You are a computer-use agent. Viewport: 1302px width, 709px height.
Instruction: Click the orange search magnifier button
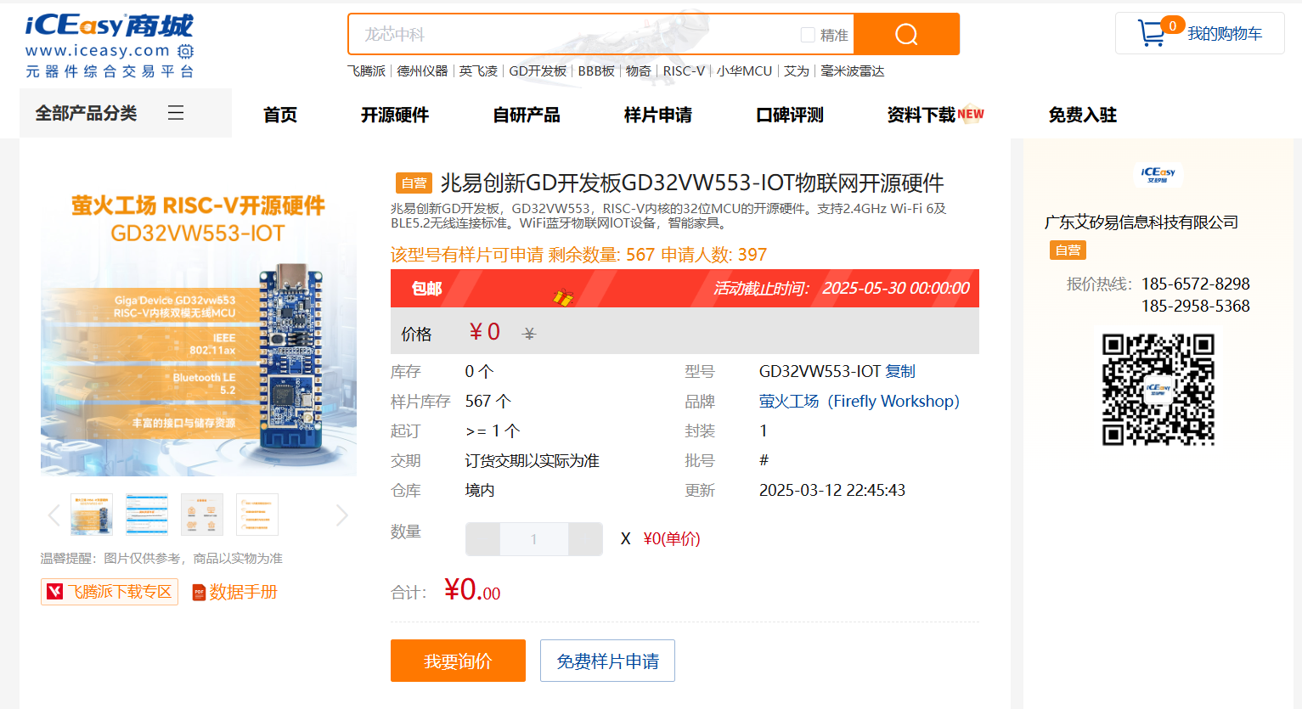tap(906, 34)
